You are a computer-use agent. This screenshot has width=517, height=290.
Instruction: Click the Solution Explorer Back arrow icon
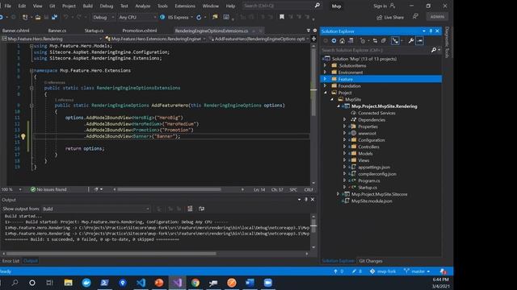[326, 41]
